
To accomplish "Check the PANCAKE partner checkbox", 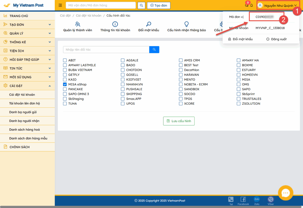I will click(65, 89).
